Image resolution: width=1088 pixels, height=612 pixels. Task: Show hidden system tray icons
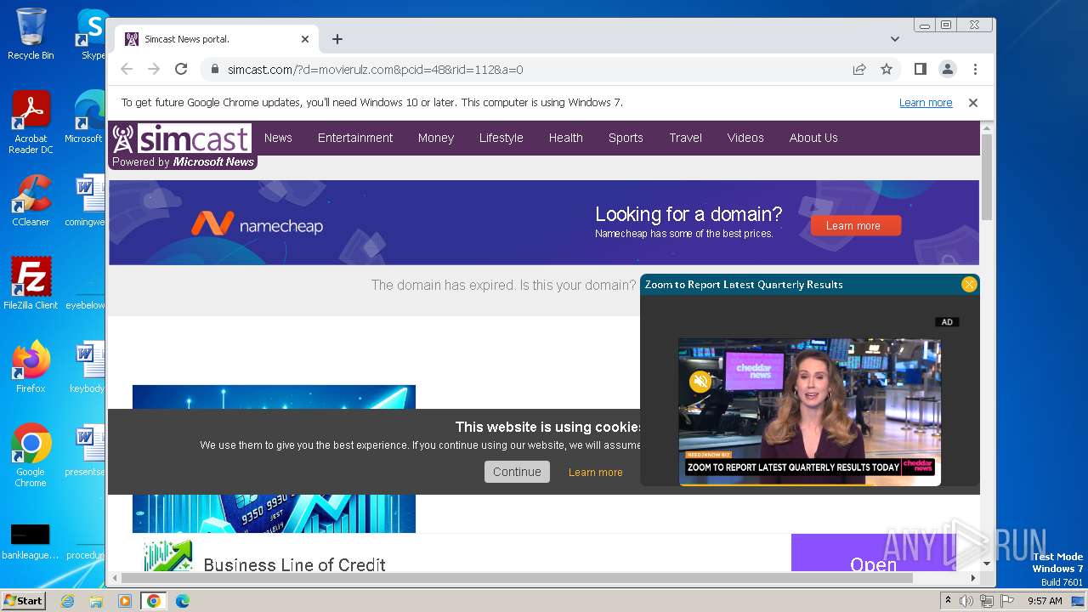coord(949,601)
